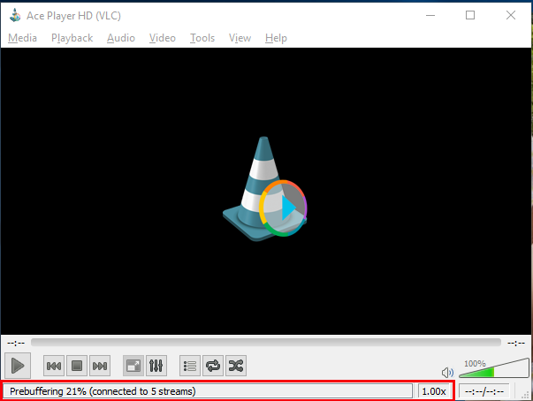Screen dimensions: 533x401
Task: Stop playback with the stop button
Action: pos(76,365)
